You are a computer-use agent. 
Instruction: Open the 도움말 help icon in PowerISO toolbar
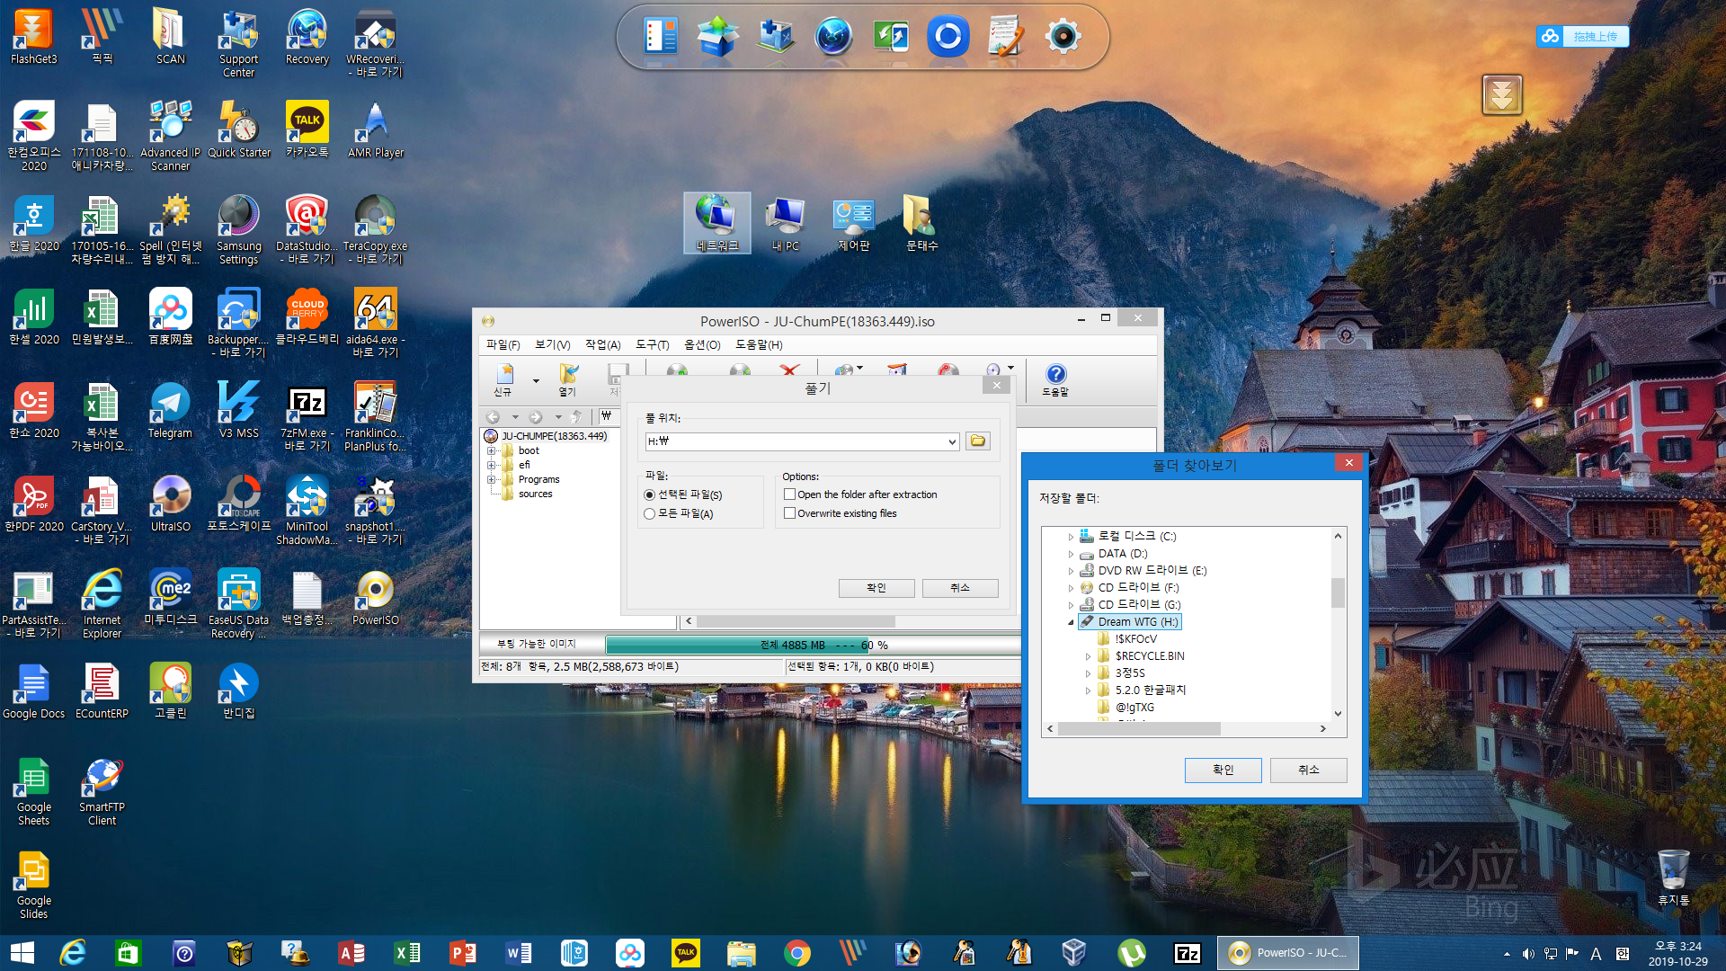(1055, 379)
